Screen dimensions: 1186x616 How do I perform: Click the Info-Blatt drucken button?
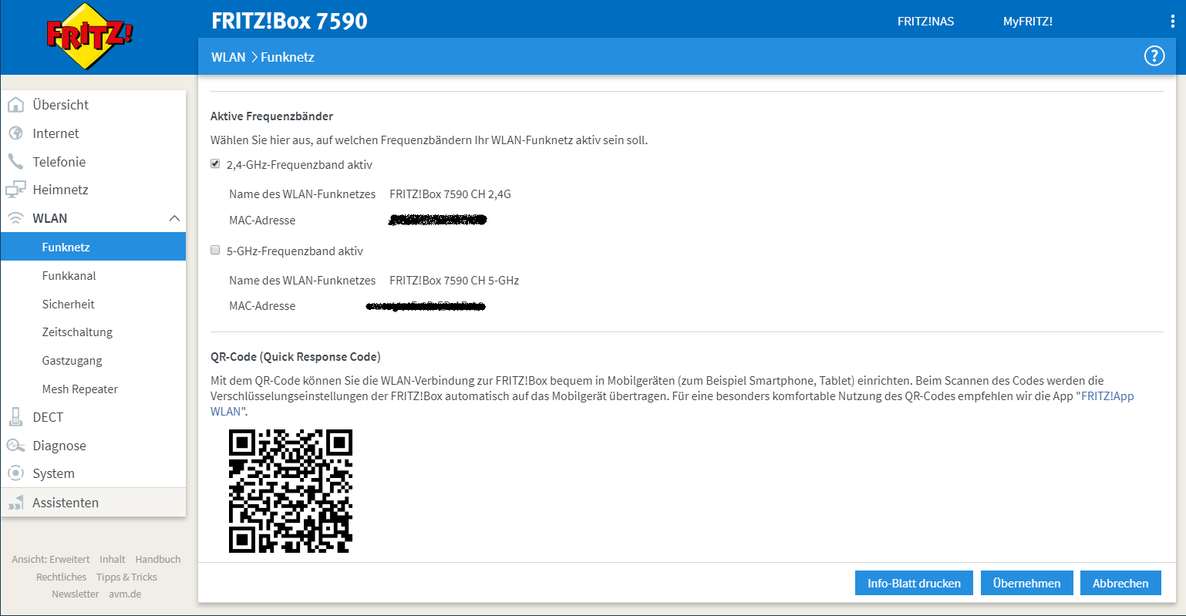coord(914,583)
